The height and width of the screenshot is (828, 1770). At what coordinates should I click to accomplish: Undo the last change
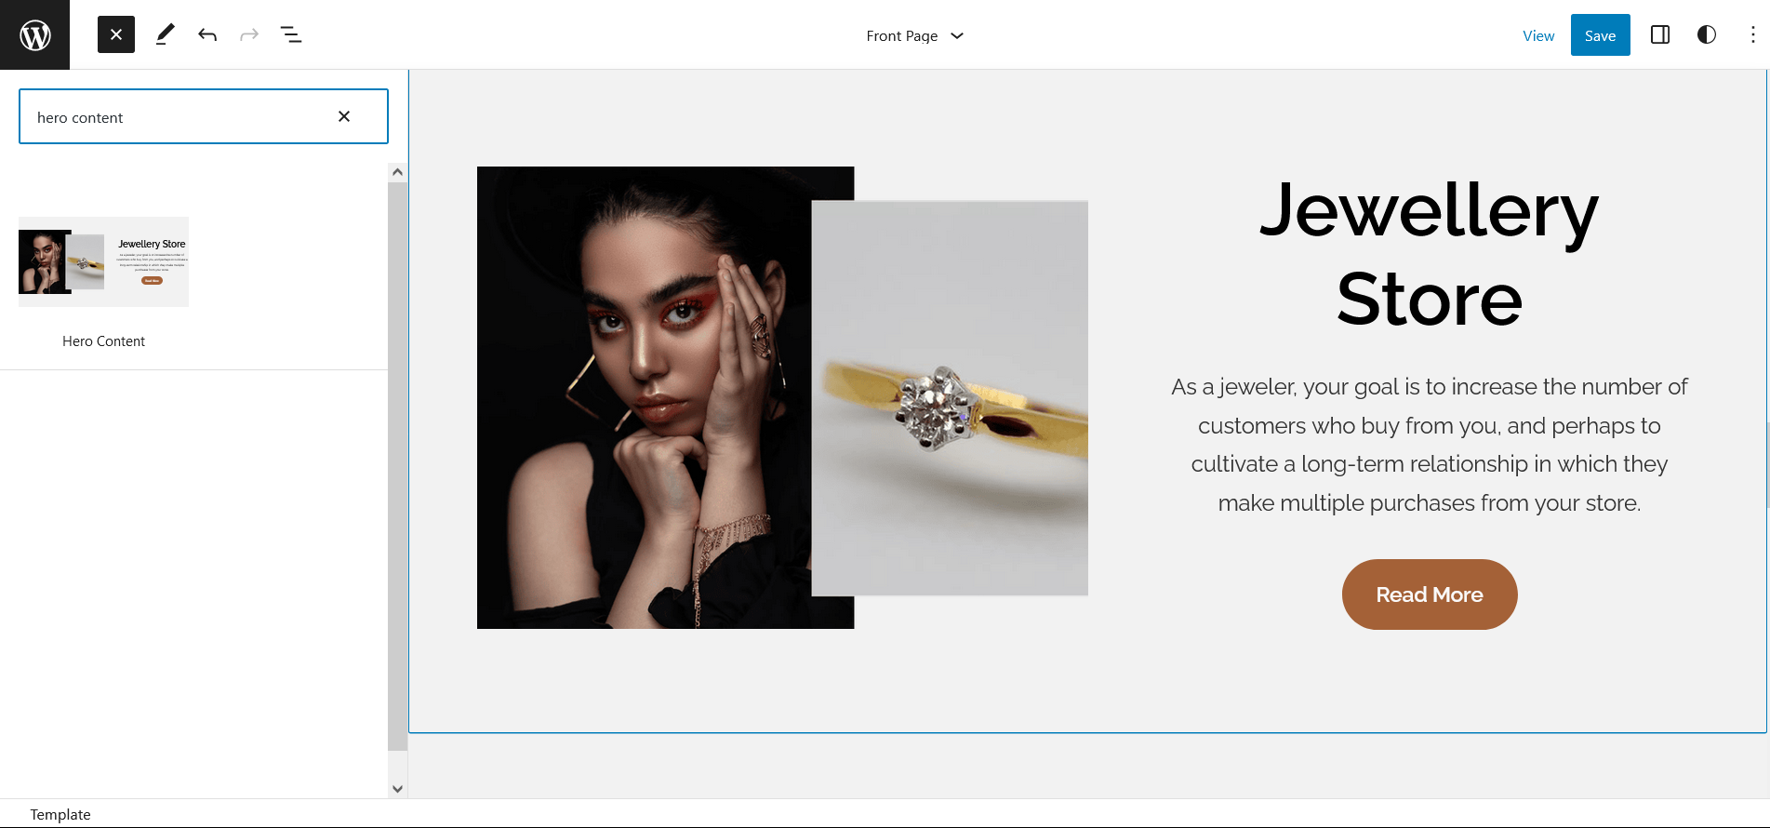coord(207,35)
